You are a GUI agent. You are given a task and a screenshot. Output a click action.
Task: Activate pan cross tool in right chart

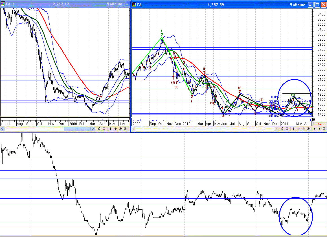[299, 129]
